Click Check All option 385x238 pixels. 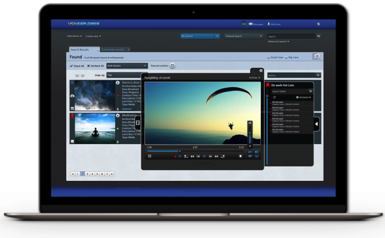coord(77,66)
